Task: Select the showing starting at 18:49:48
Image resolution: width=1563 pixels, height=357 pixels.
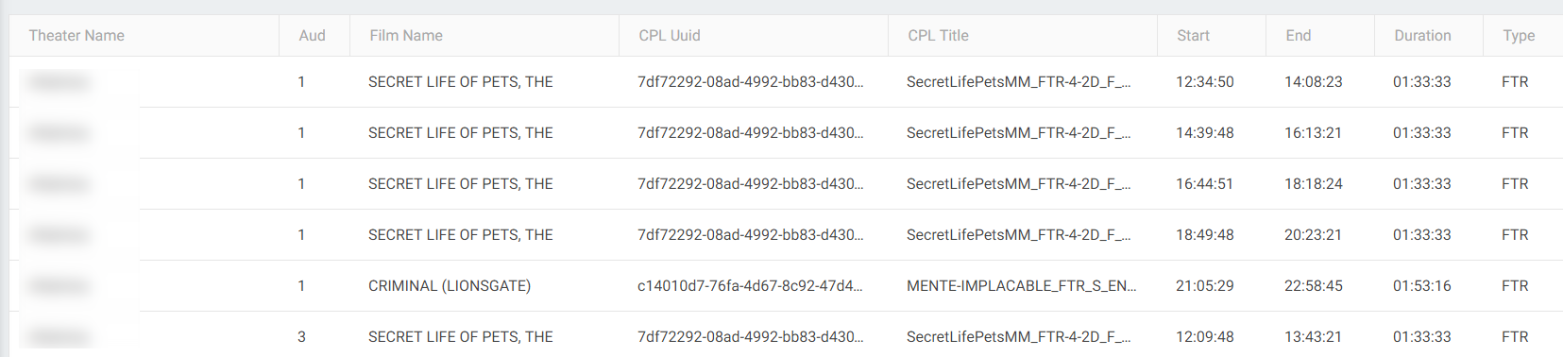Action: click(x=786, y=235)
